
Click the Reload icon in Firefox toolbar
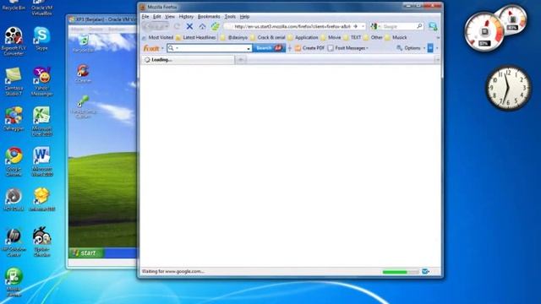[x=177, y=26]
